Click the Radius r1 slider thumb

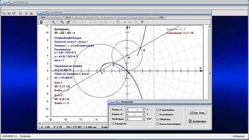click(x=137, y=110)
